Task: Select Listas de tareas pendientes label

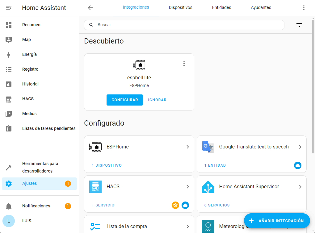Action: pyautogui.click(x=49, y=128)
